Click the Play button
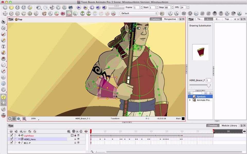This screenshot has height=154, width=247. [x=79, y=7]
